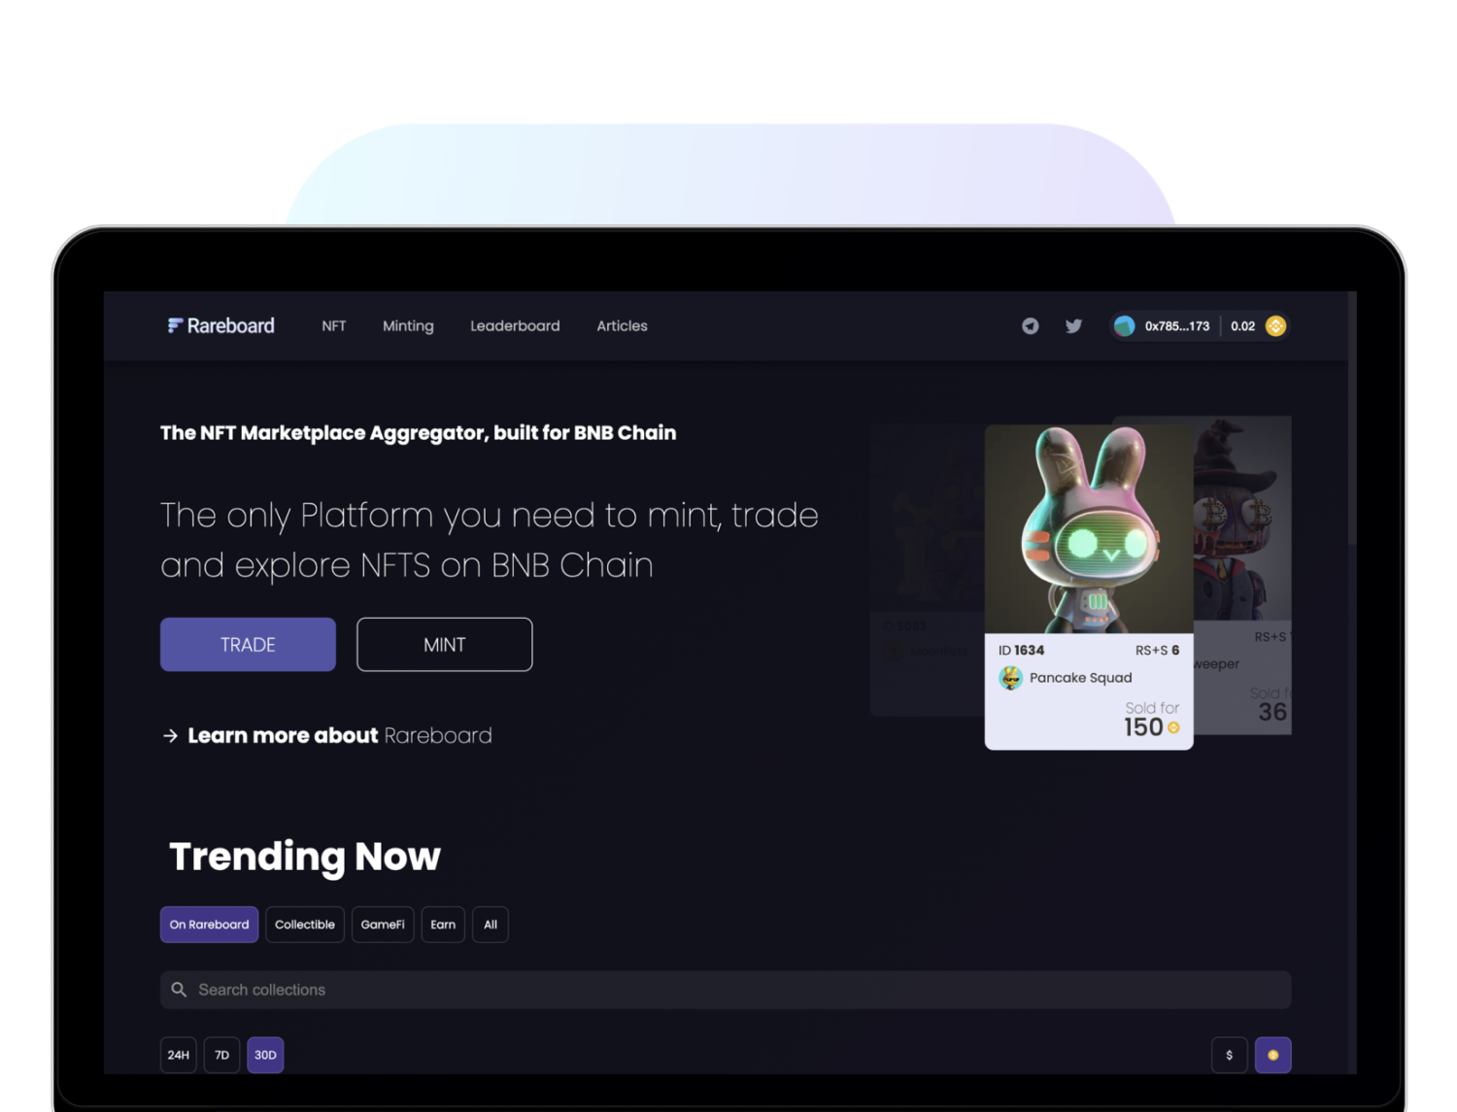Switch price display to dollar currency

click(1229, 1055)
